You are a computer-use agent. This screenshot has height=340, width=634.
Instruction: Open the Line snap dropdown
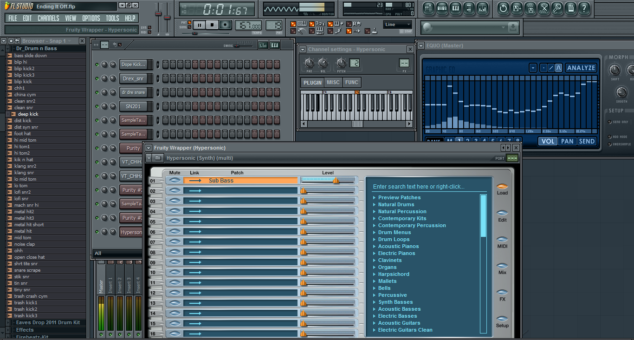(x=398, y=25)
